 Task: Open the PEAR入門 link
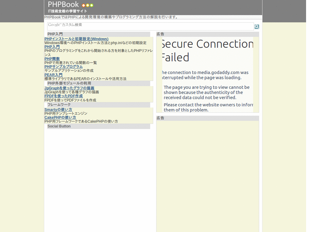pyautogui.click(x=53, y=75)
